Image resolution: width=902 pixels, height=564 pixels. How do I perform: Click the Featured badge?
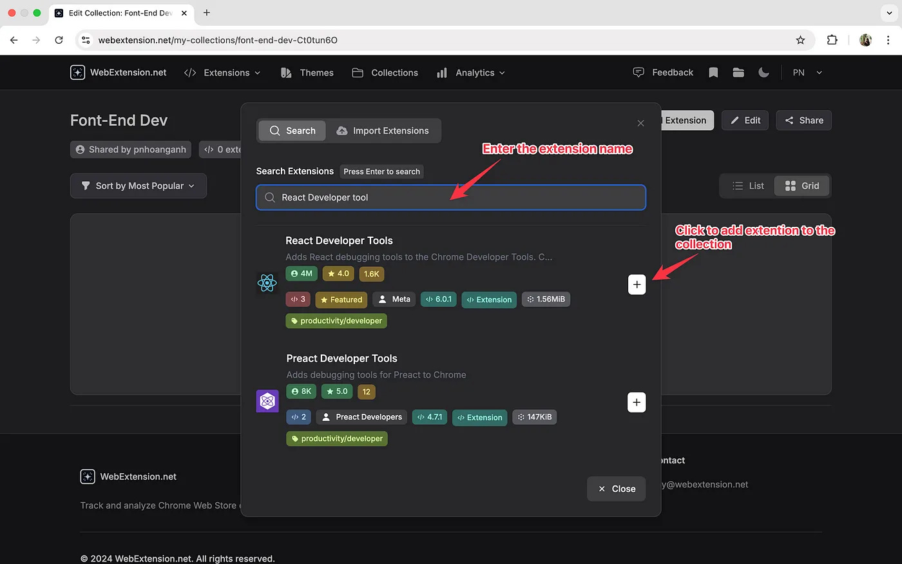(341, 300)
